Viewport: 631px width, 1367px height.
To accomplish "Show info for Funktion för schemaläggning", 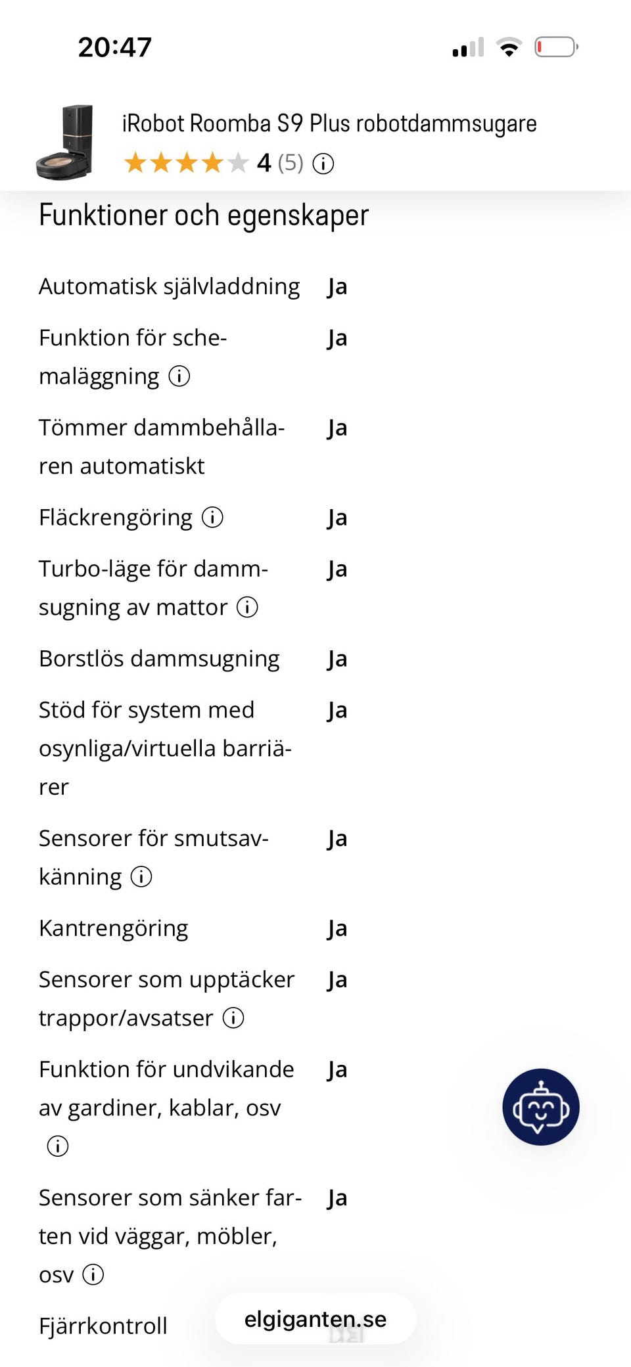I will [179, 376].
